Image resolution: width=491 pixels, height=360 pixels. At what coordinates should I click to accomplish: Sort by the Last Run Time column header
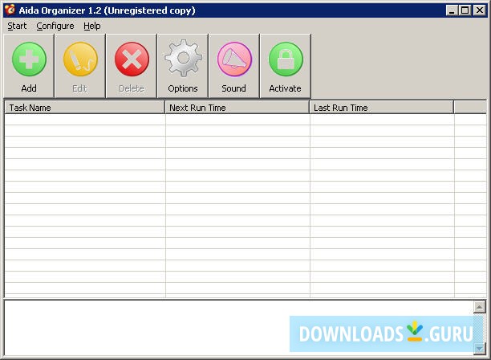click(x=382, y=108)
